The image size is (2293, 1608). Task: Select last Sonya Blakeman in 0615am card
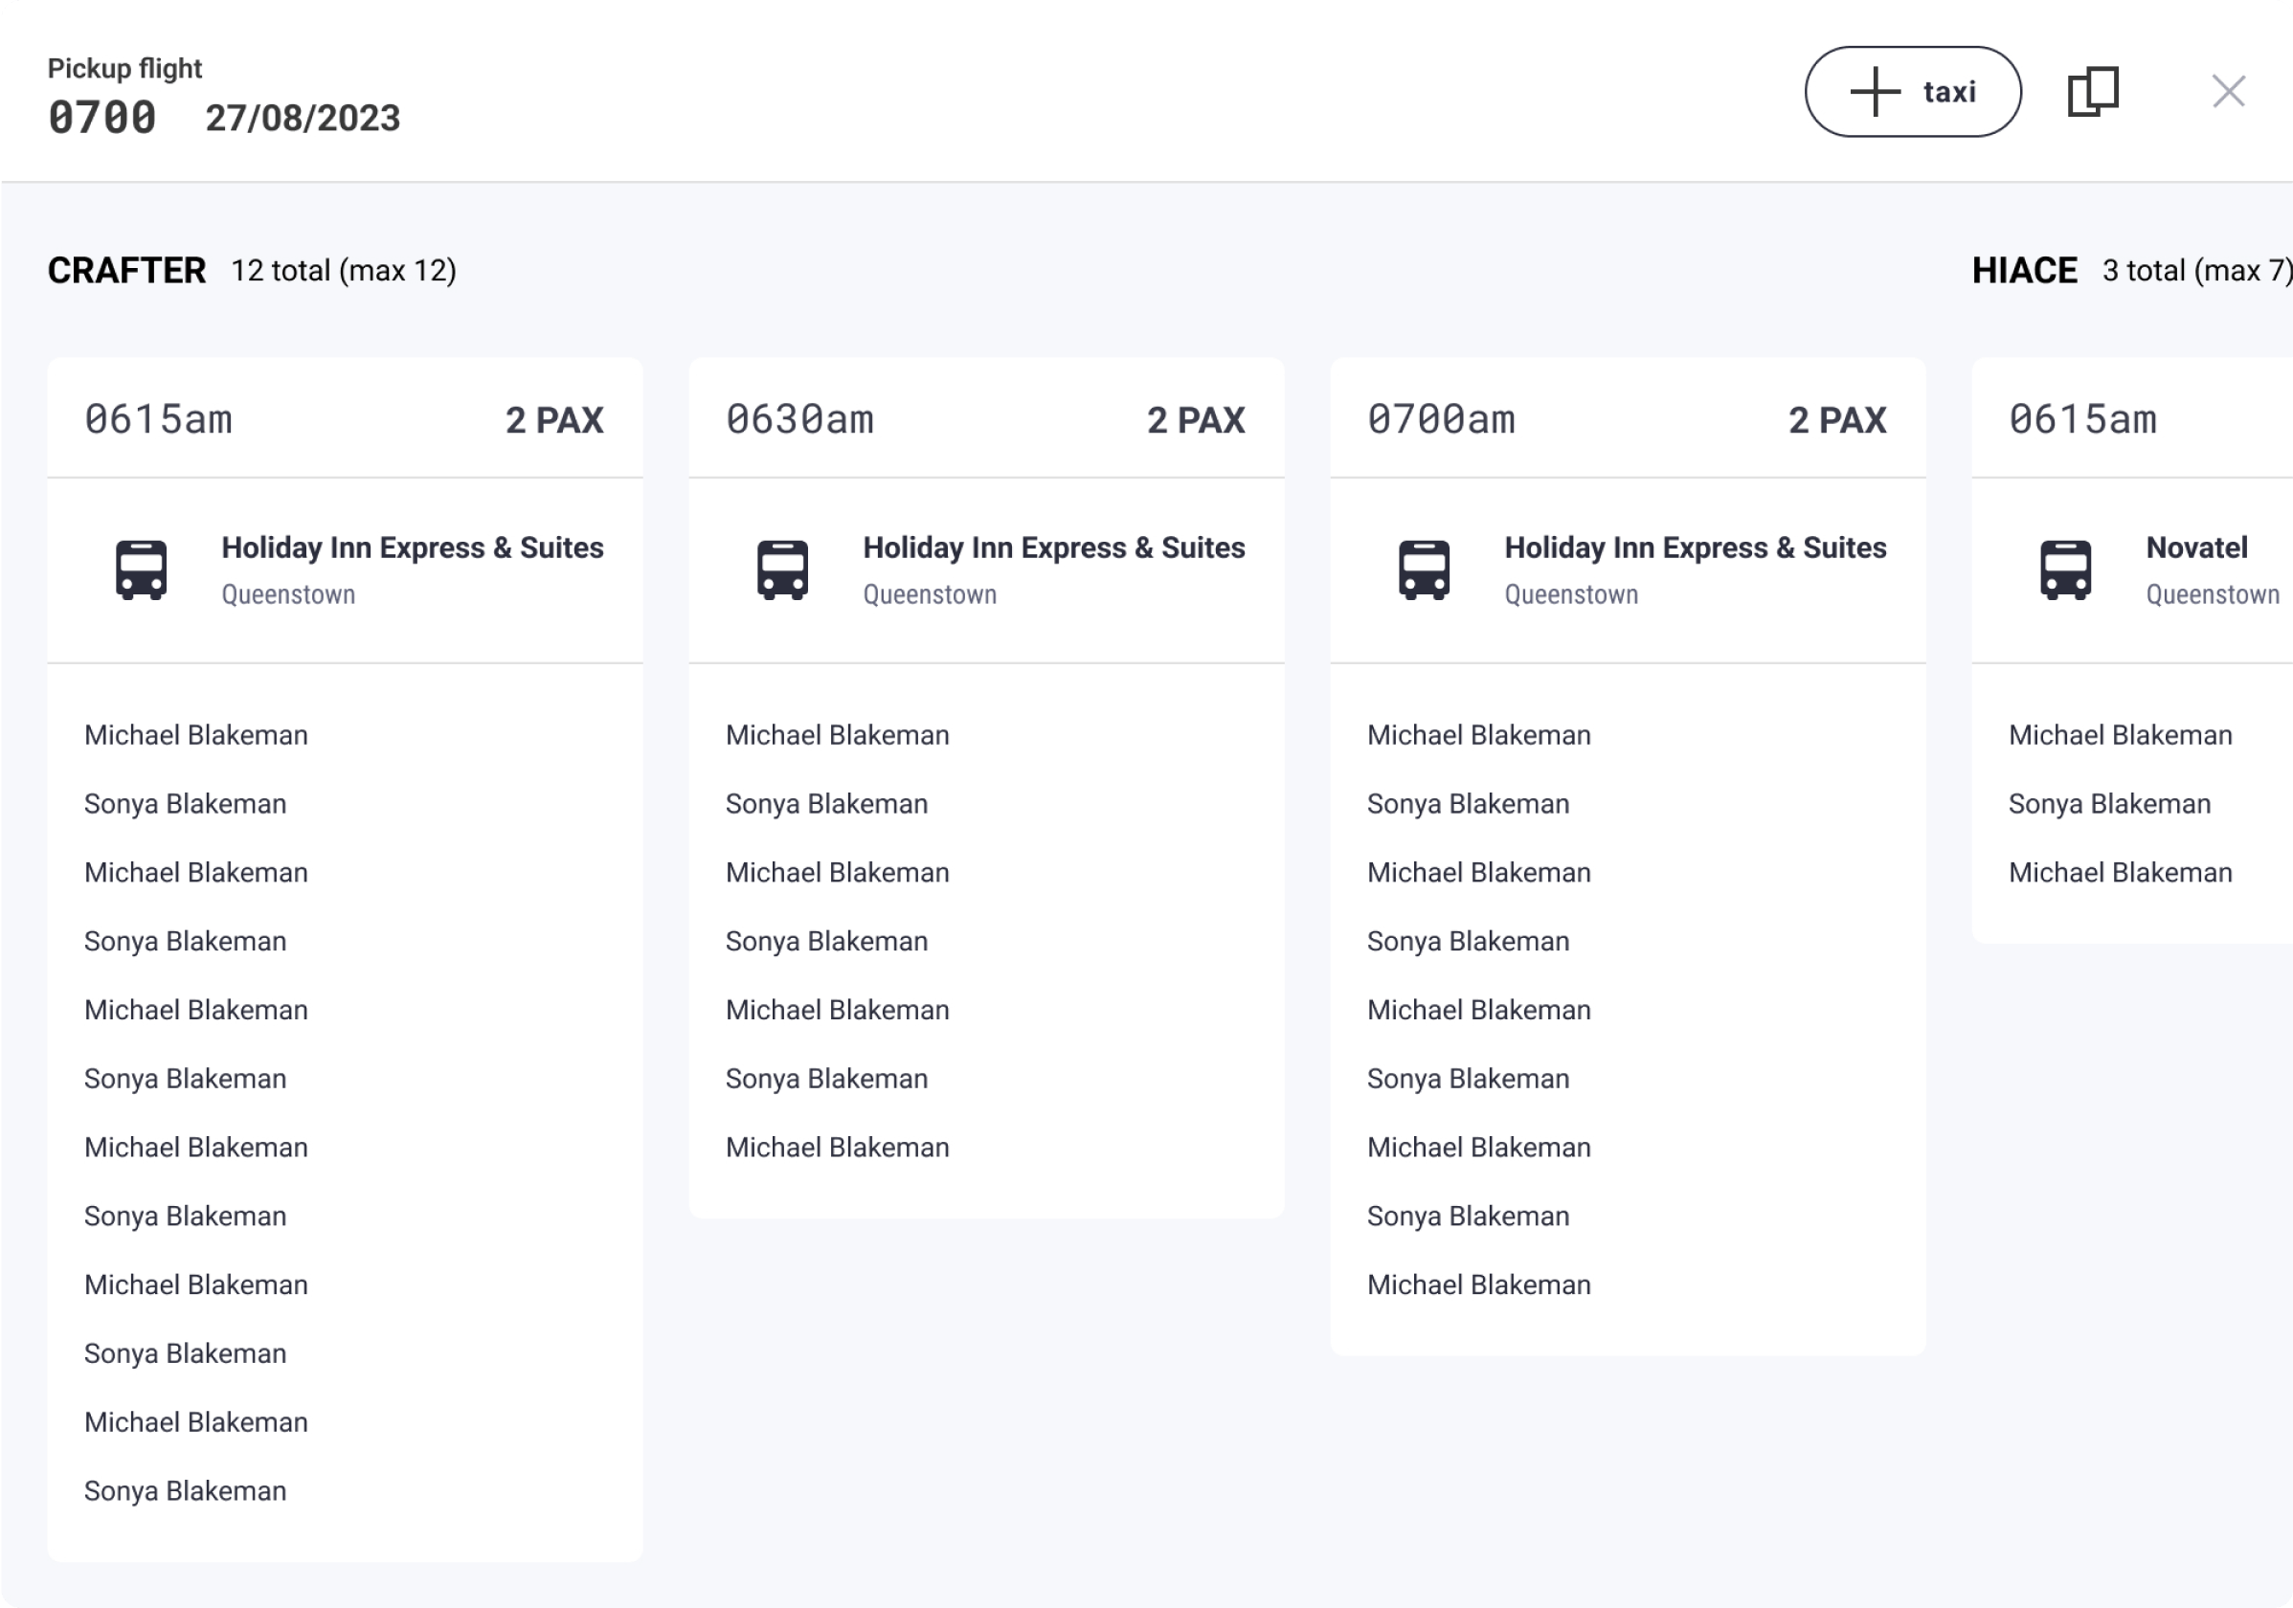(186, 1490)
